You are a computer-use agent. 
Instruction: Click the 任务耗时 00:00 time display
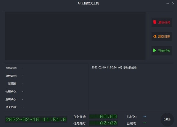point(103,123)
